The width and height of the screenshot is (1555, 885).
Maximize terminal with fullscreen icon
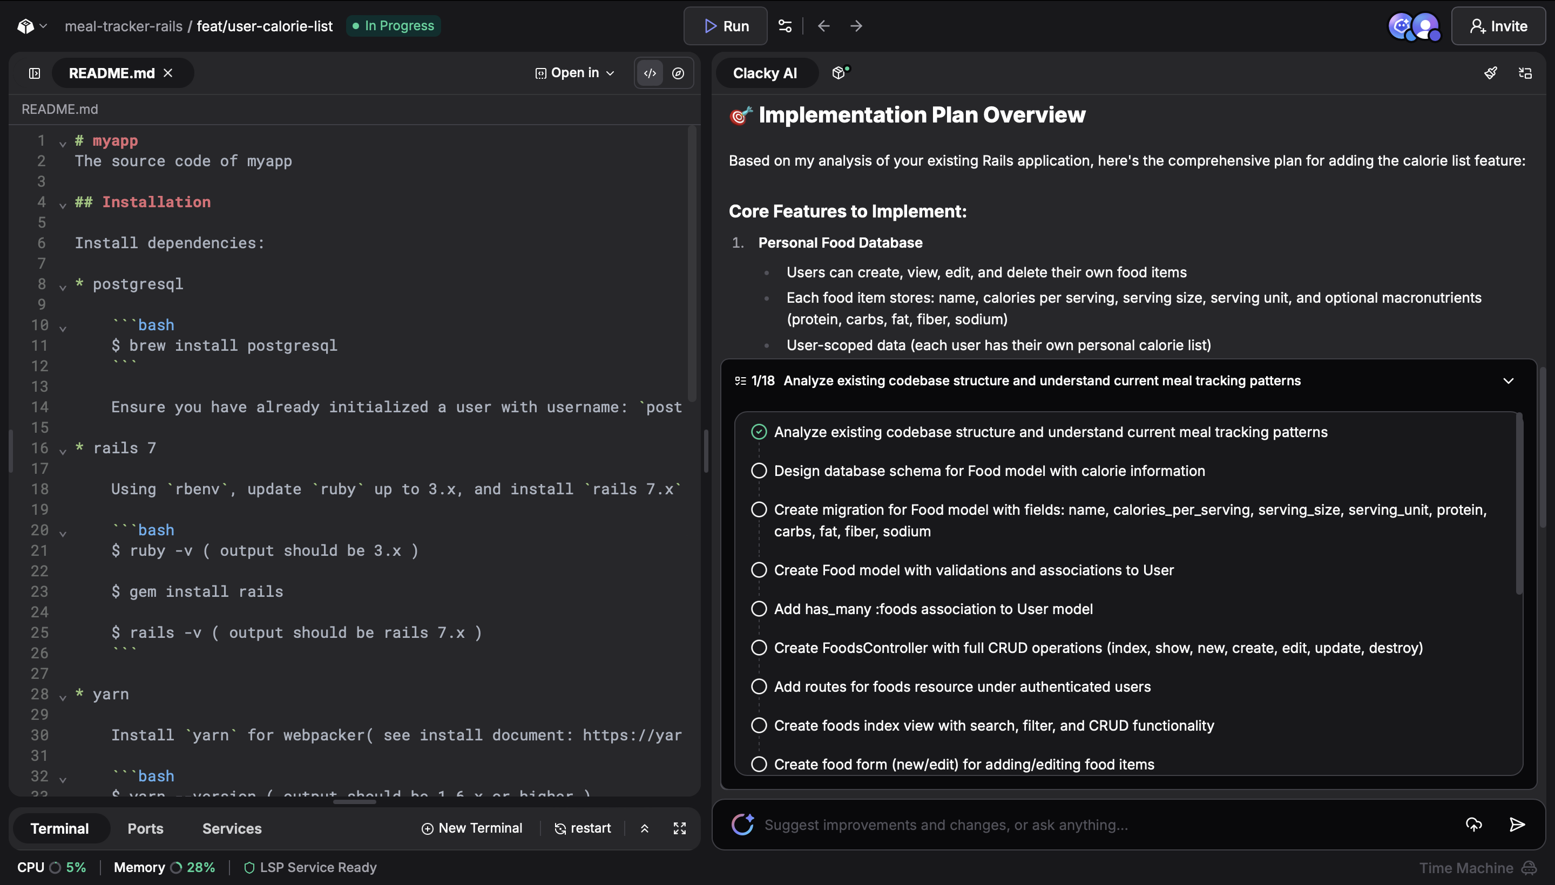[679, 828]
